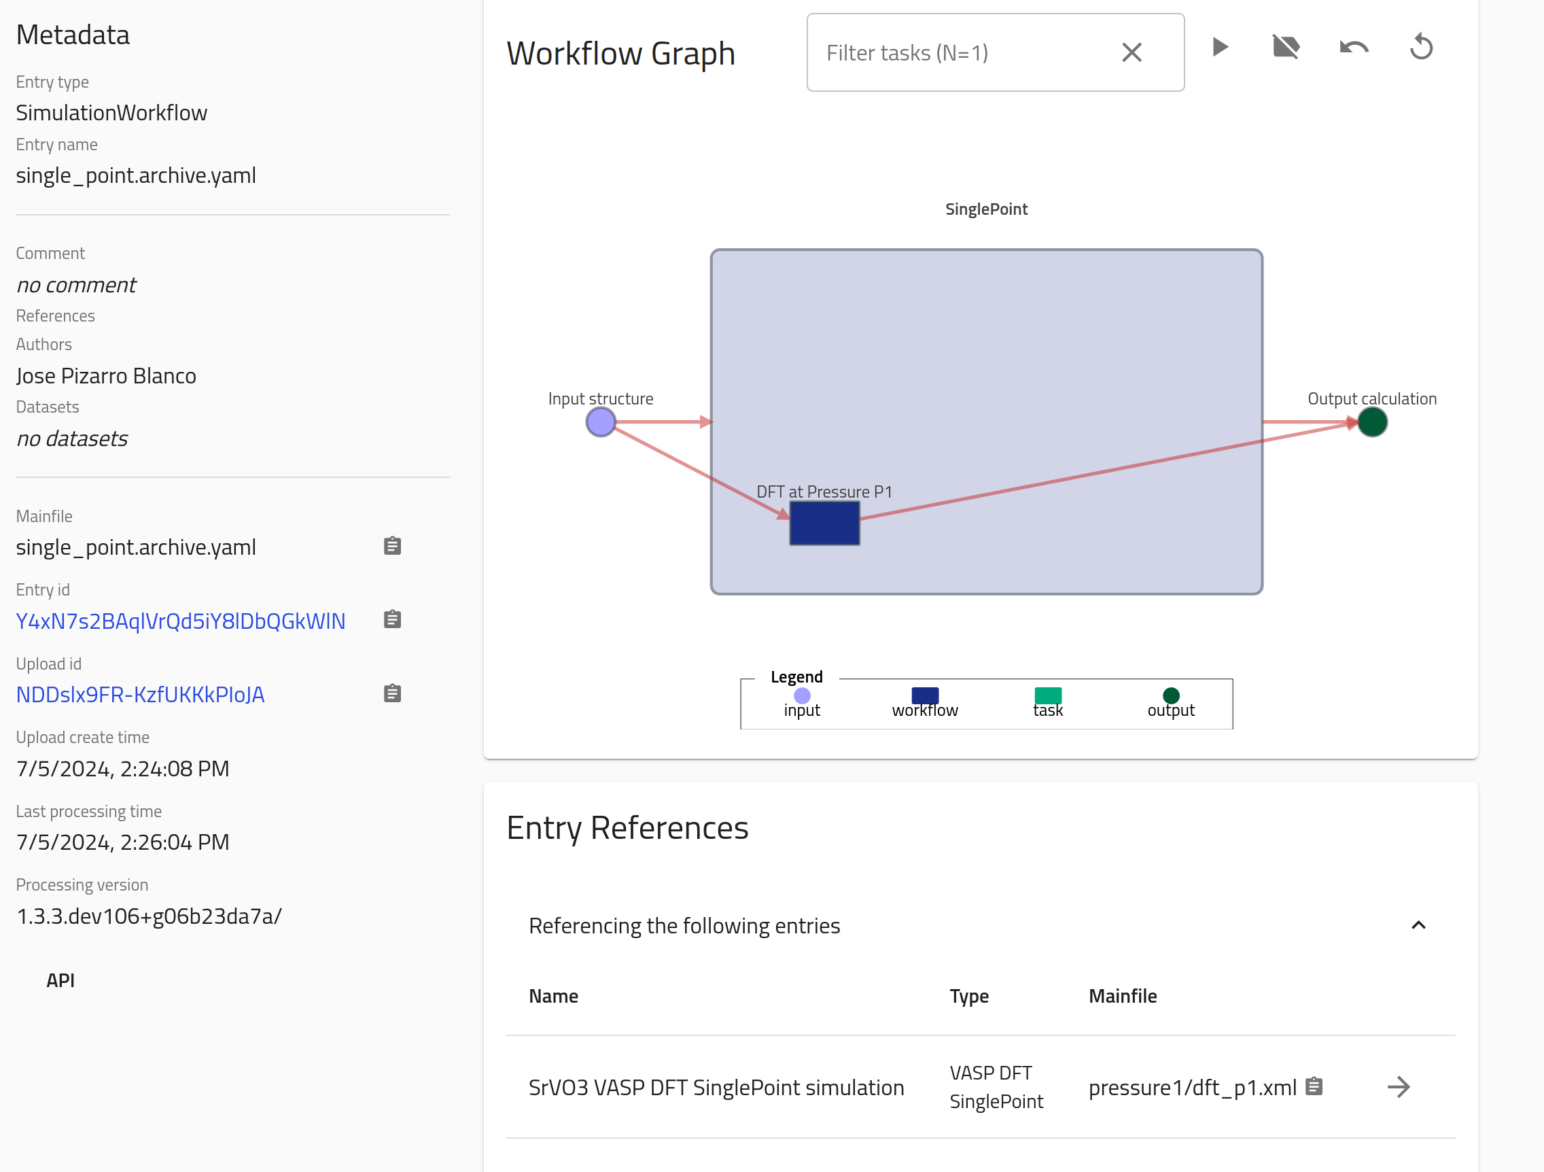Click the play/run workflow button
1544x1172 pixels.
click(x=1219, y=47)
